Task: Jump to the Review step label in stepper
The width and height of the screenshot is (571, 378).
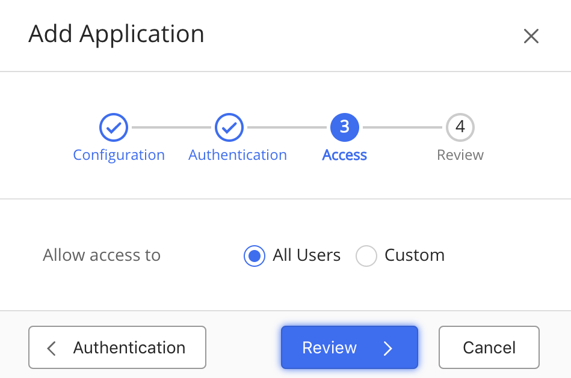Action: 460,155
